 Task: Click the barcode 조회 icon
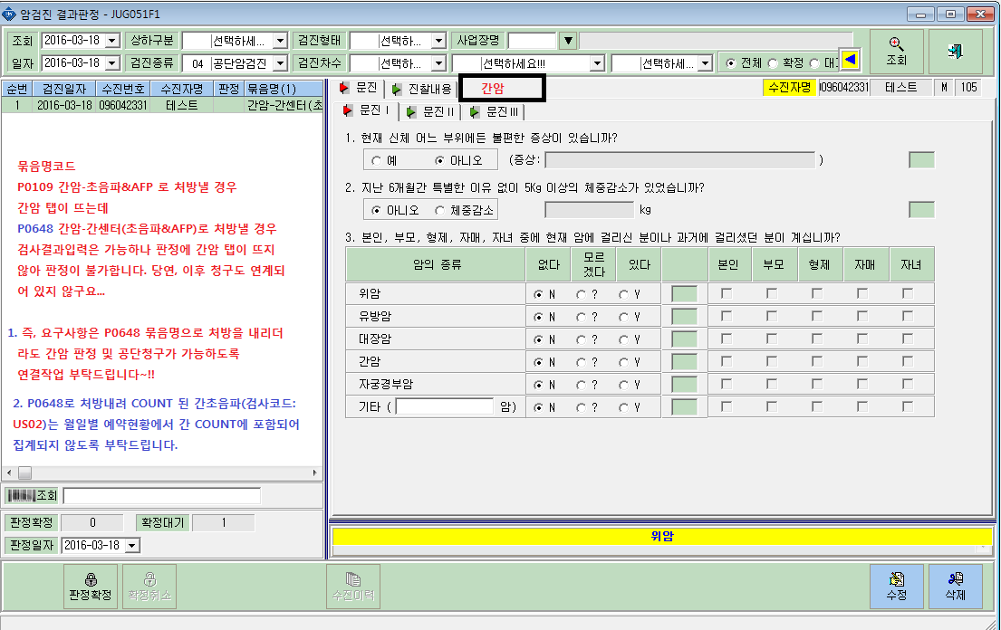[x=32, y=495]
